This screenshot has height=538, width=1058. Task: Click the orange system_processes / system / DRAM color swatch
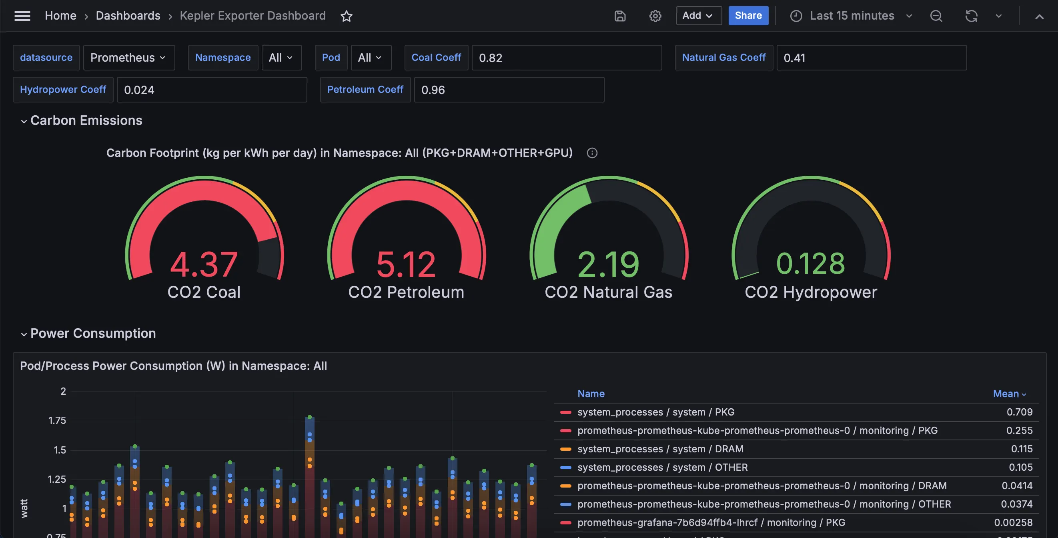click(565, 449)
